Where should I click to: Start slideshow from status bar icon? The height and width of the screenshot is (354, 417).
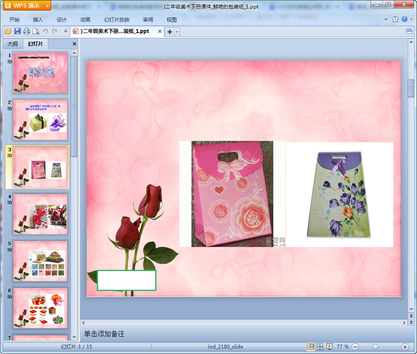(x=329, y=346)
